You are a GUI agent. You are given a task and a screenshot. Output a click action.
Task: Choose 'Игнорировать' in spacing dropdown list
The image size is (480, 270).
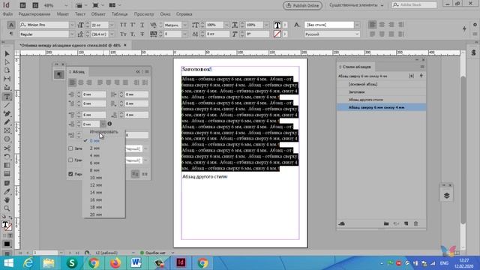point(103,132)
